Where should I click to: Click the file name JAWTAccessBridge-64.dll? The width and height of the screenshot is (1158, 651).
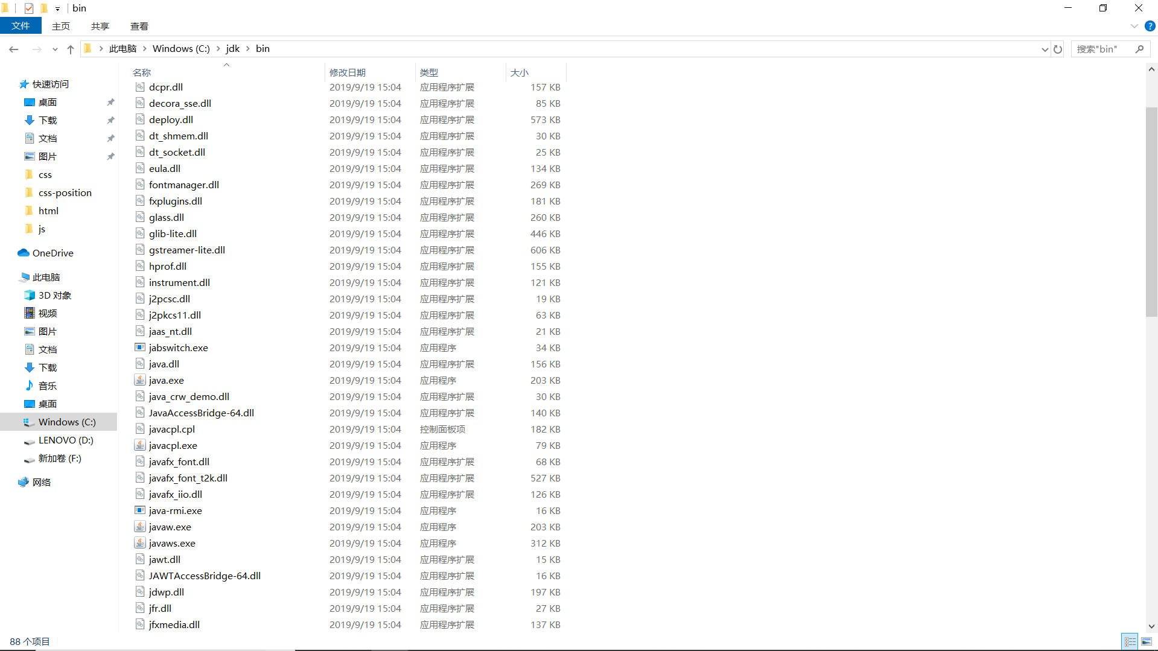205,576
